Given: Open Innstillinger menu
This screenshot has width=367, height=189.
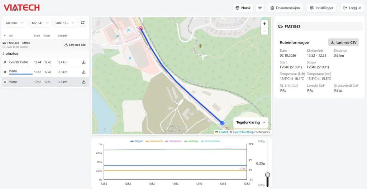Looking at the screenshot, I should click(x=321, y=8).
